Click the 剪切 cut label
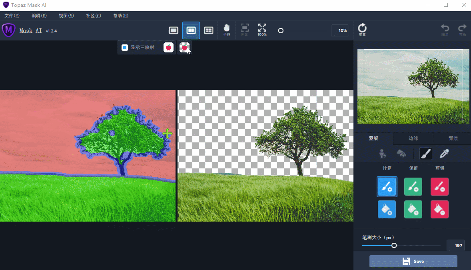 pos(439,168)
